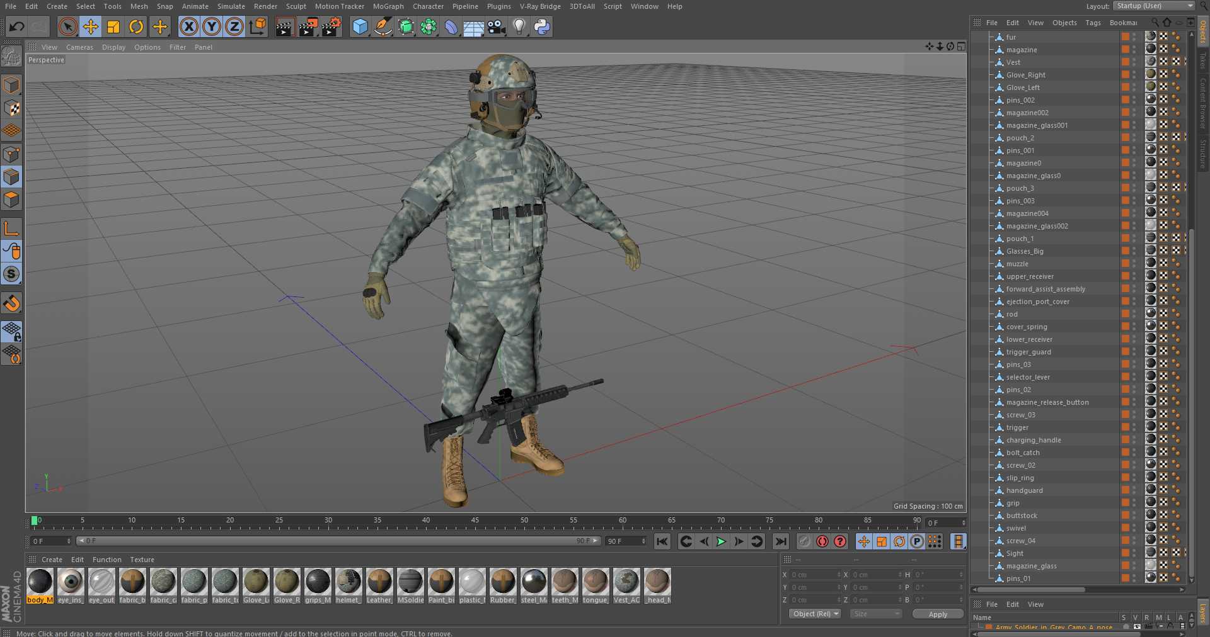Viewport: 1210px width, 637px height.
Task: Activate the Rotate tool
Action: coord(136,26)
